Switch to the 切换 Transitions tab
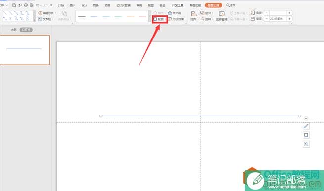The height and width of the screenshot is (191, 324). point(96,5)
